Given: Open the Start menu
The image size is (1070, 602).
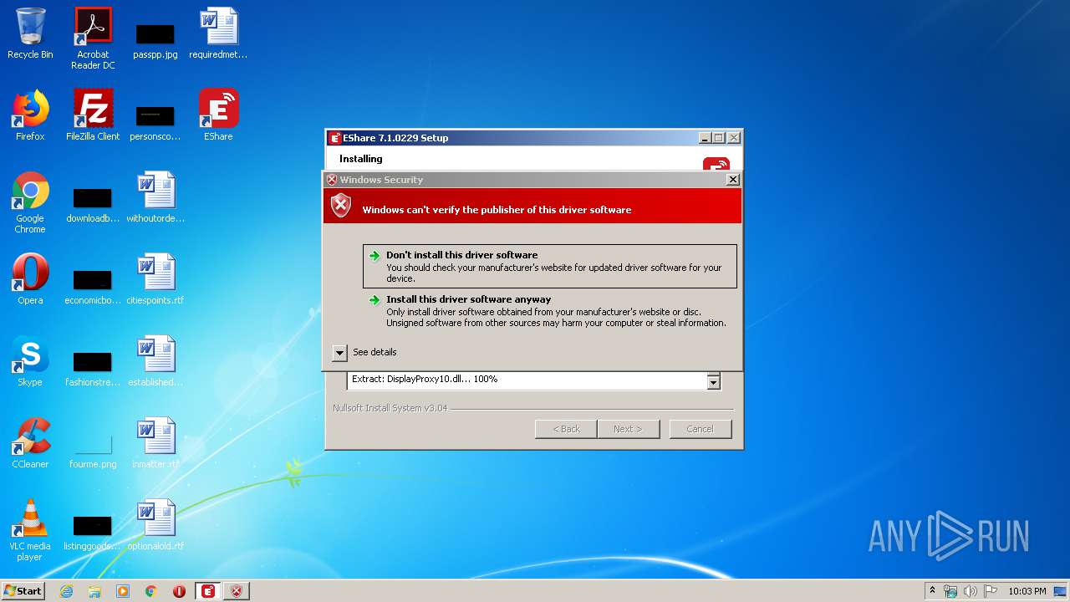Looking at the screenshot, I should [x=23, y=591].
